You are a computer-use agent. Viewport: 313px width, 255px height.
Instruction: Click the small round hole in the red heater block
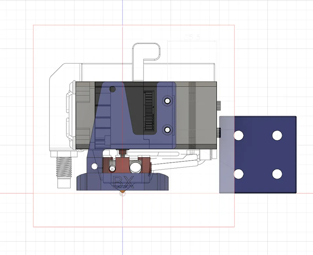[112, 168]
